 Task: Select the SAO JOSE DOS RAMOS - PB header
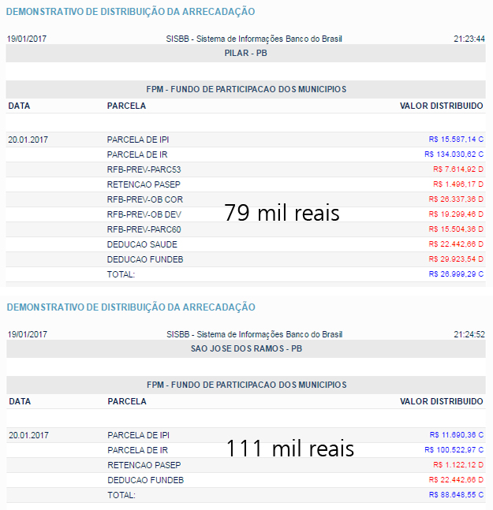[246, 348]
